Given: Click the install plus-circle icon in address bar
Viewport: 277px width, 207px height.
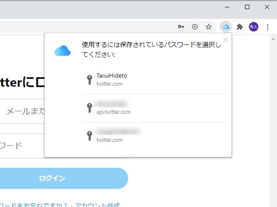Looking at the screenshot, I should pyautogui.click(x=195, y=27).
